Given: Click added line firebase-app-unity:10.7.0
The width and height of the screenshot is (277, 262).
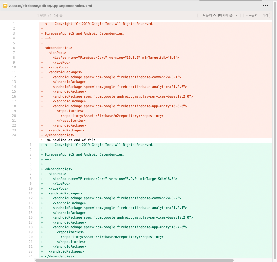Looking at the screenshot, I should pyautogui.click(x=156, y=227).
